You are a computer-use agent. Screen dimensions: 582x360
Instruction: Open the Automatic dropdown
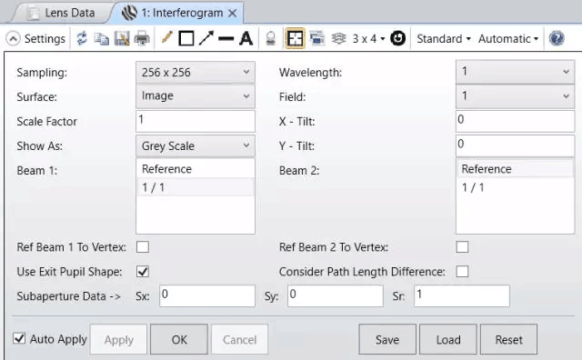[508, 38]
